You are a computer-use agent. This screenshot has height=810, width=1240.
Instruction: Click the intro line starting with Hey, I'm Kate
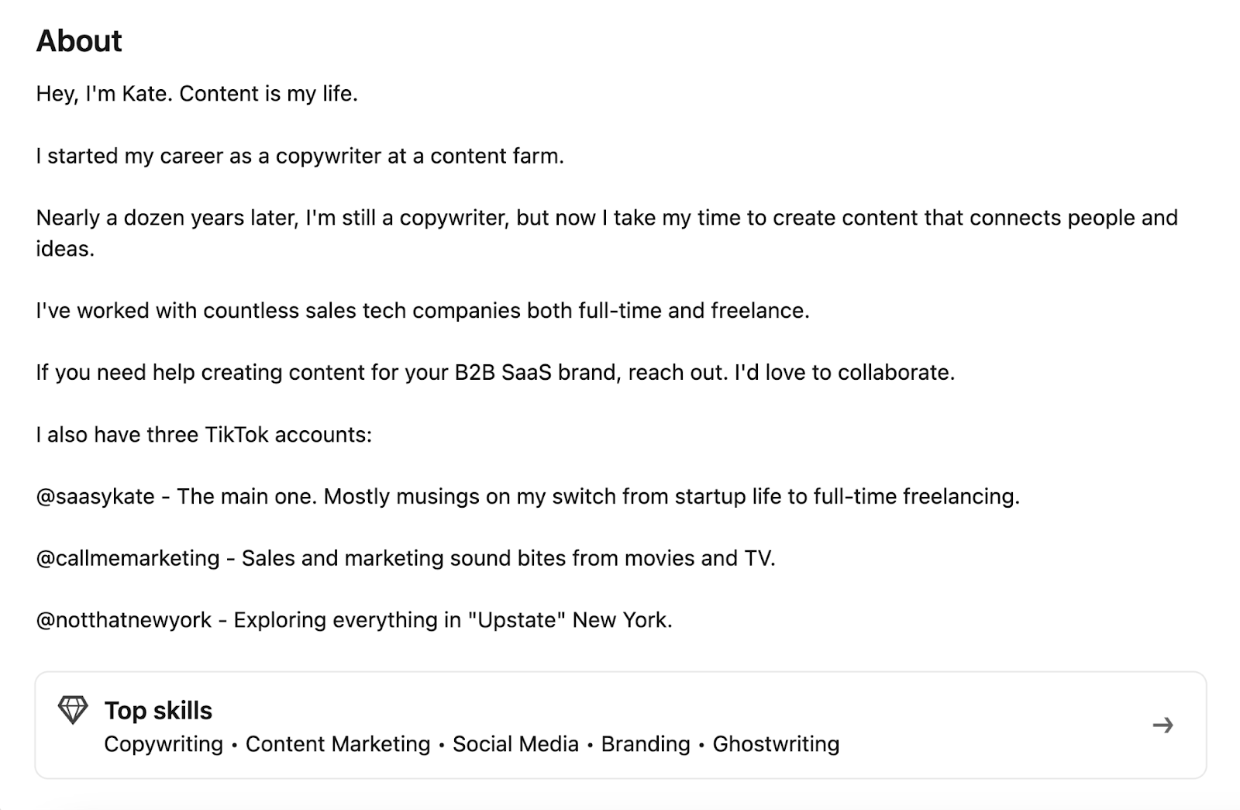[196, 93]
